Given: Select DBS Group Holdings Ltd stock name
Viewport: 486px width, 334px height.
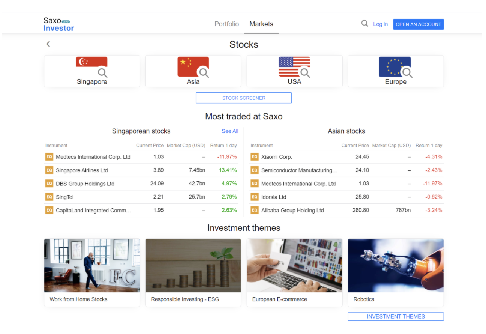Looking at the screenshot, I should click(85, 184).
